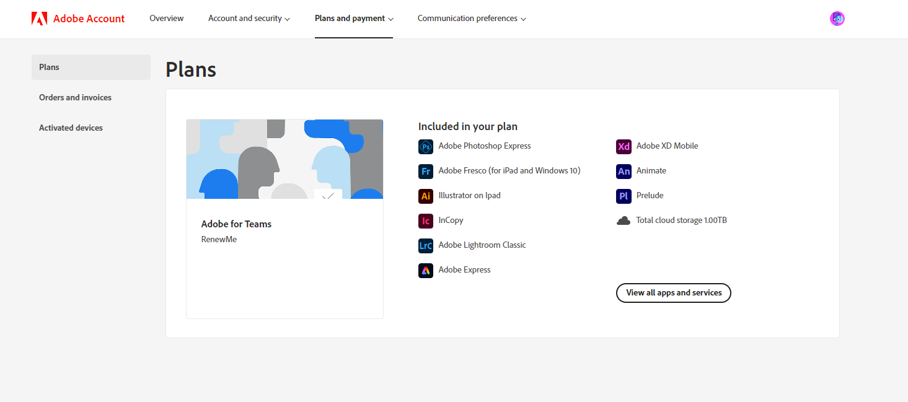Click the RenewMe text
This screenshot has width=908, height=402.
(219, 239)
